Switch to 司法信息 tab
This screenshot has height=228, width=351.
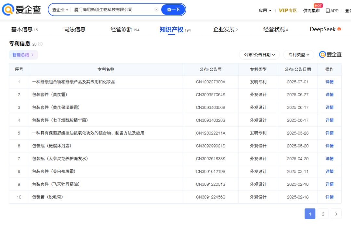[75, 29]
